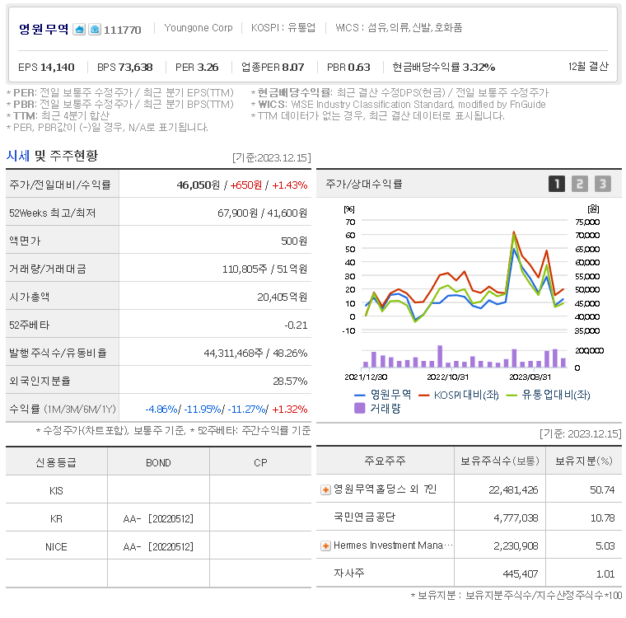This screenshot has height=618, width=626.
Task: Click 22,481,426 shares value
Action: [x=513, y=489]
